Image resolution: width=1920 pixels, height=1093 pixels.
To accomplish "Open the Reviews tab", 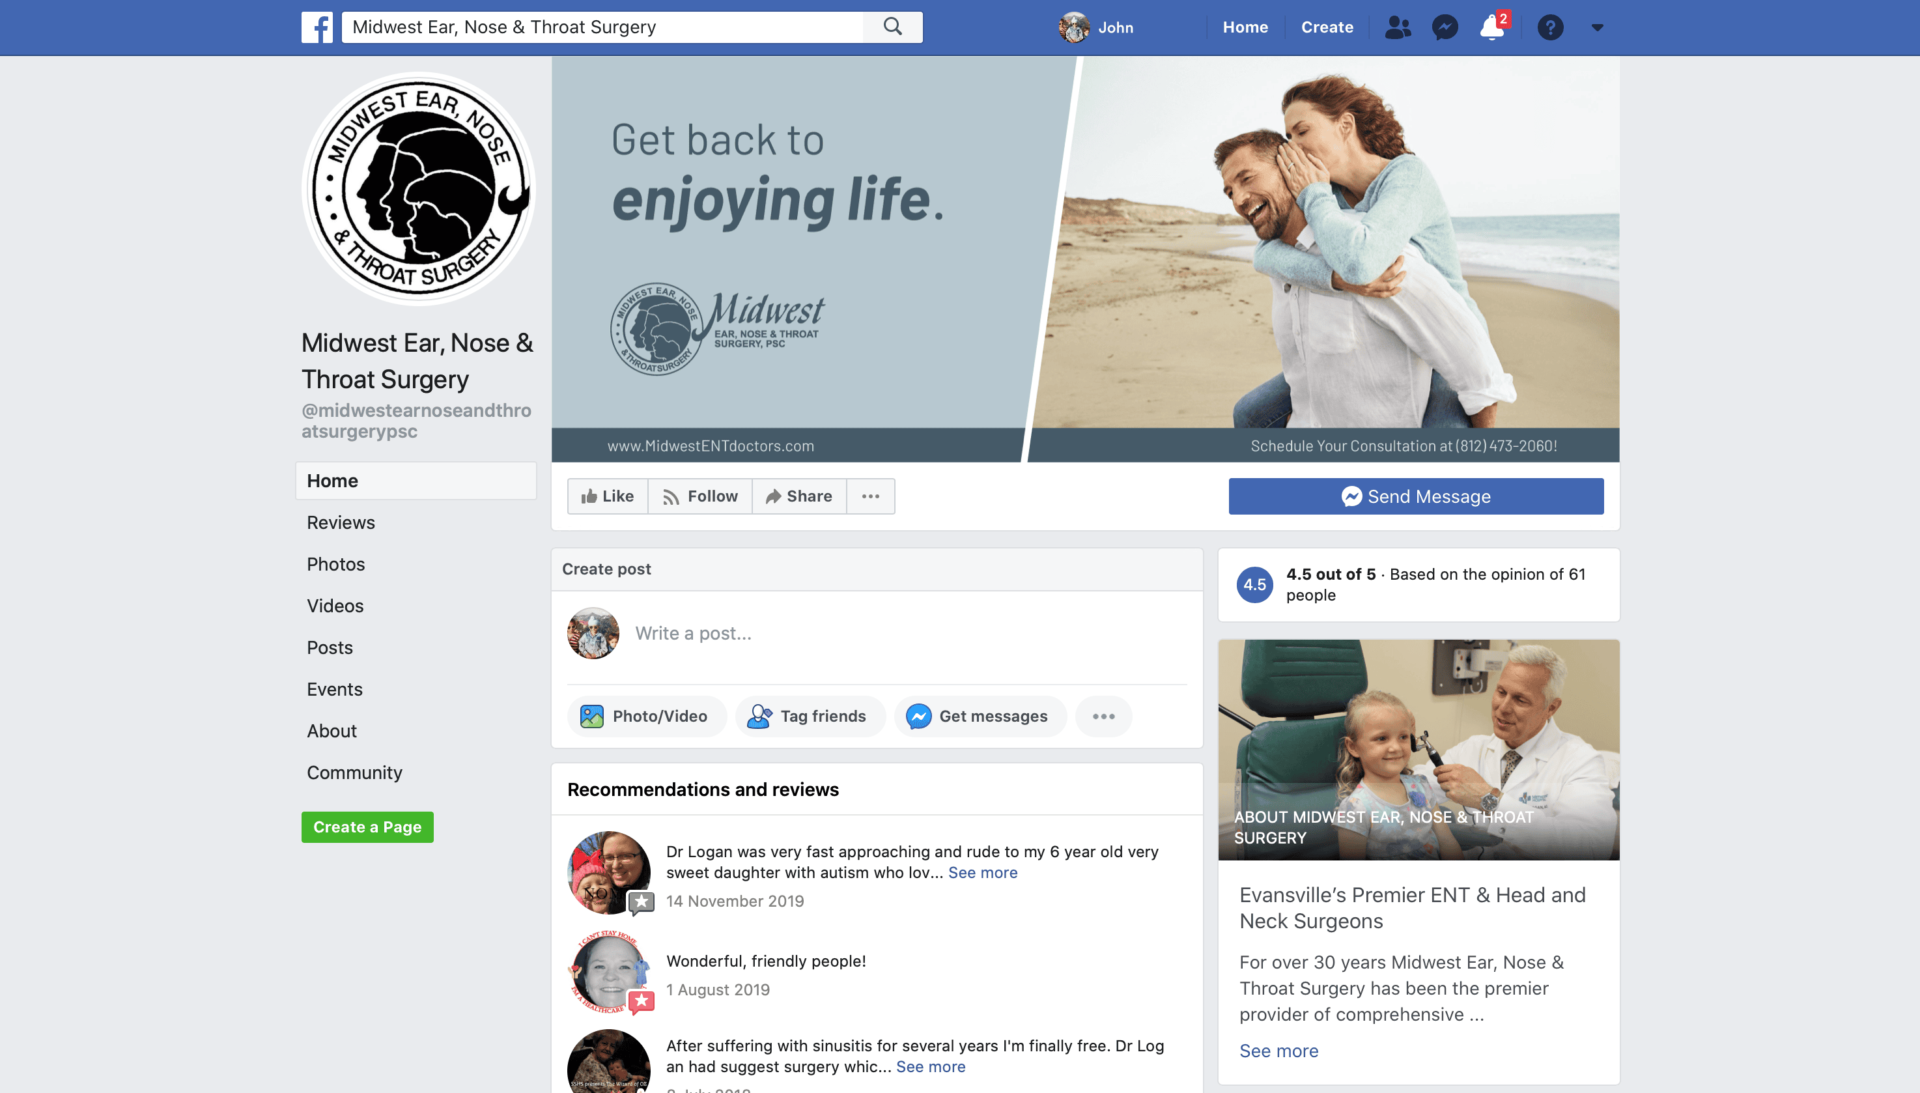I will pyautogui.click(x=341, y=522).
